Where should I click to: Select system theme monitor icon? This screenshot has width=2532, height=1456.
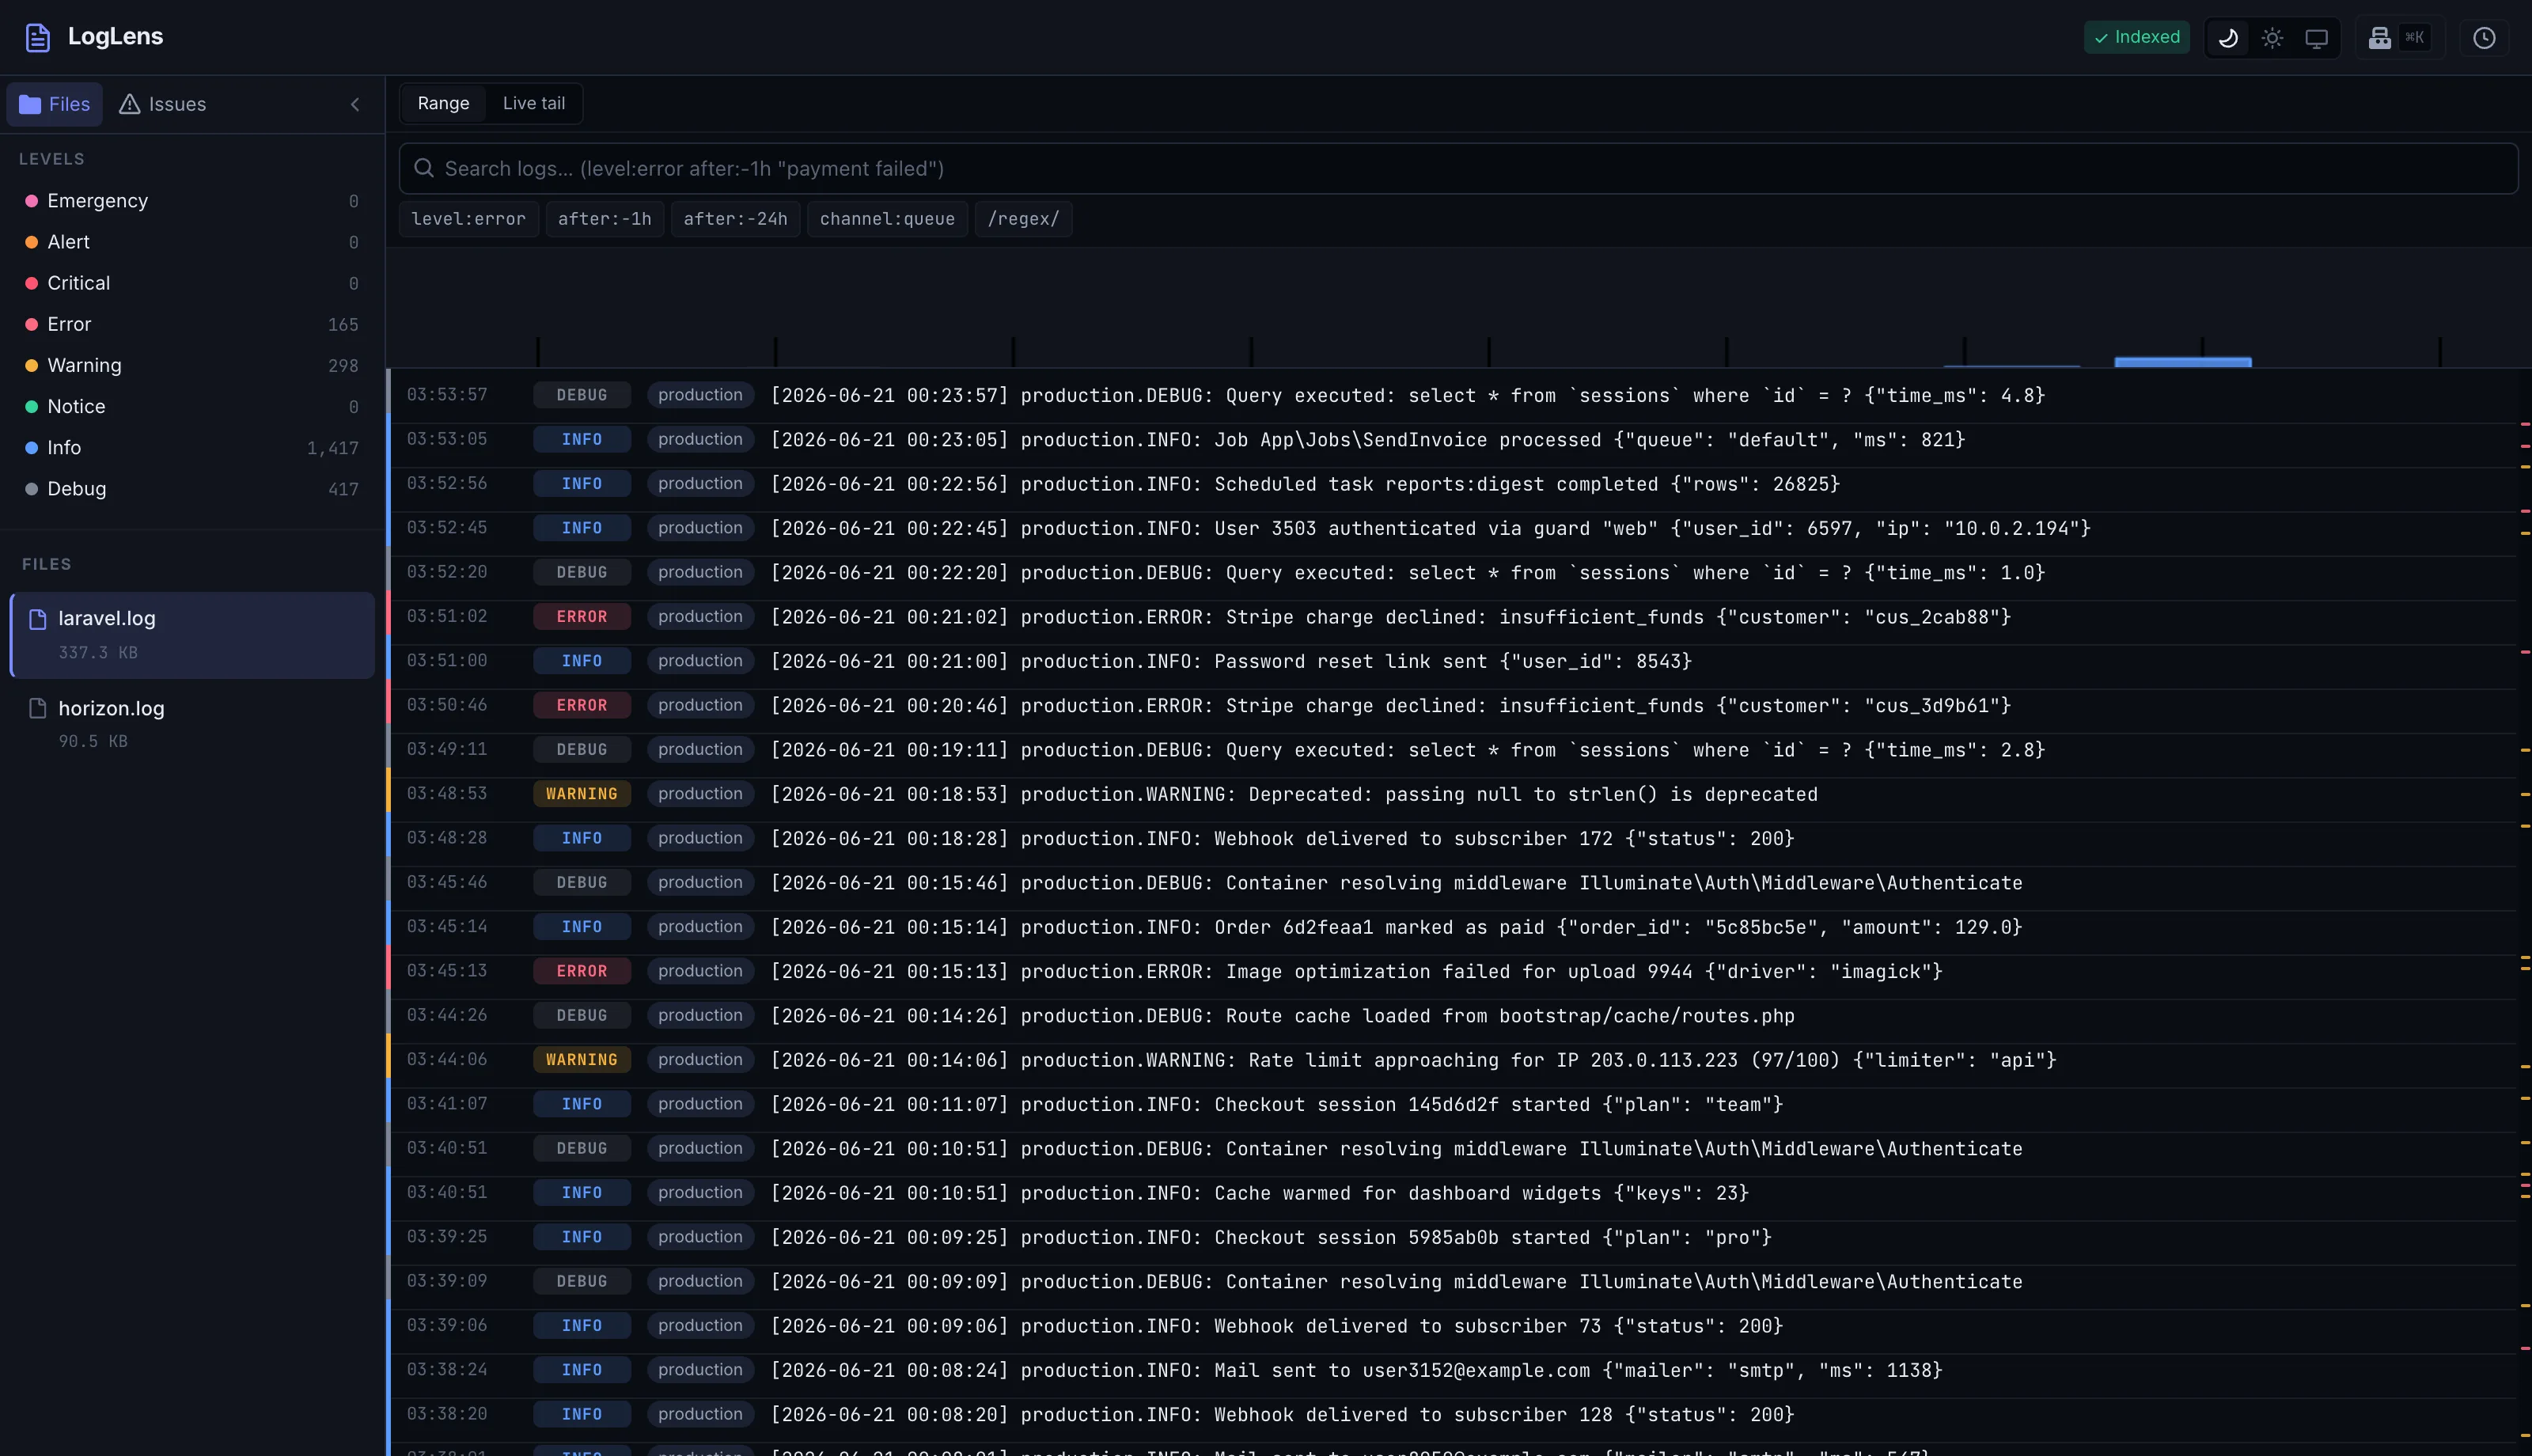2316,38
